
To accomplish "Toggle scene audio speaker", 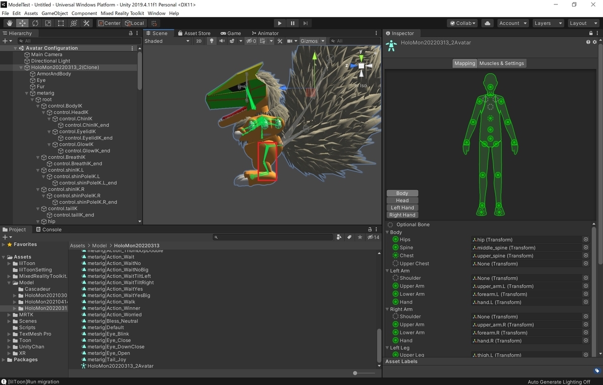I will pos(222,41).
